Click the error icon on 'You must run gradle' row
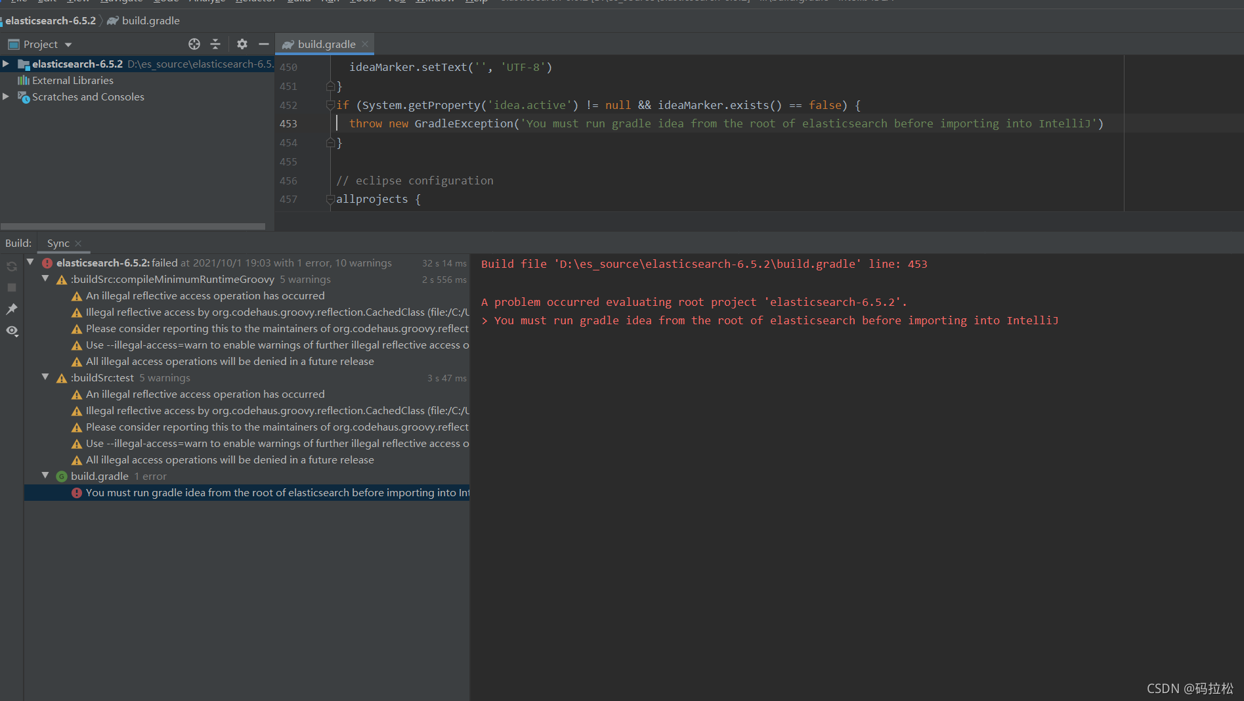 click(x=77, y=492)
